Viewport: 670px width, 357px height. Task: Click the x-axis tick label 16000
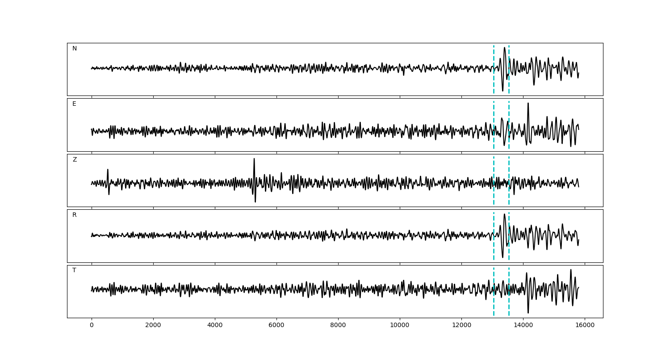click(x=585, y=326)
